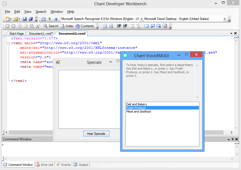The height and width of the screenshot is (170, 241).
Task: Open the Window menu
Action: (57, 12)
